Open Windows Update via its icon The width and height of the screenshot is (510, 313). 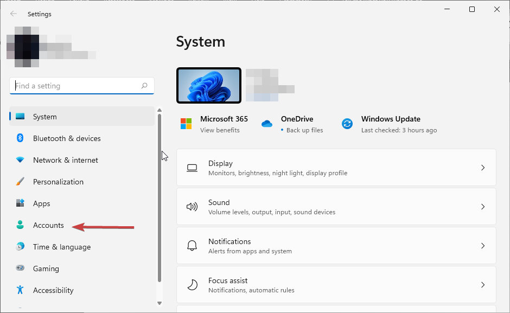(x=347, y=124)
